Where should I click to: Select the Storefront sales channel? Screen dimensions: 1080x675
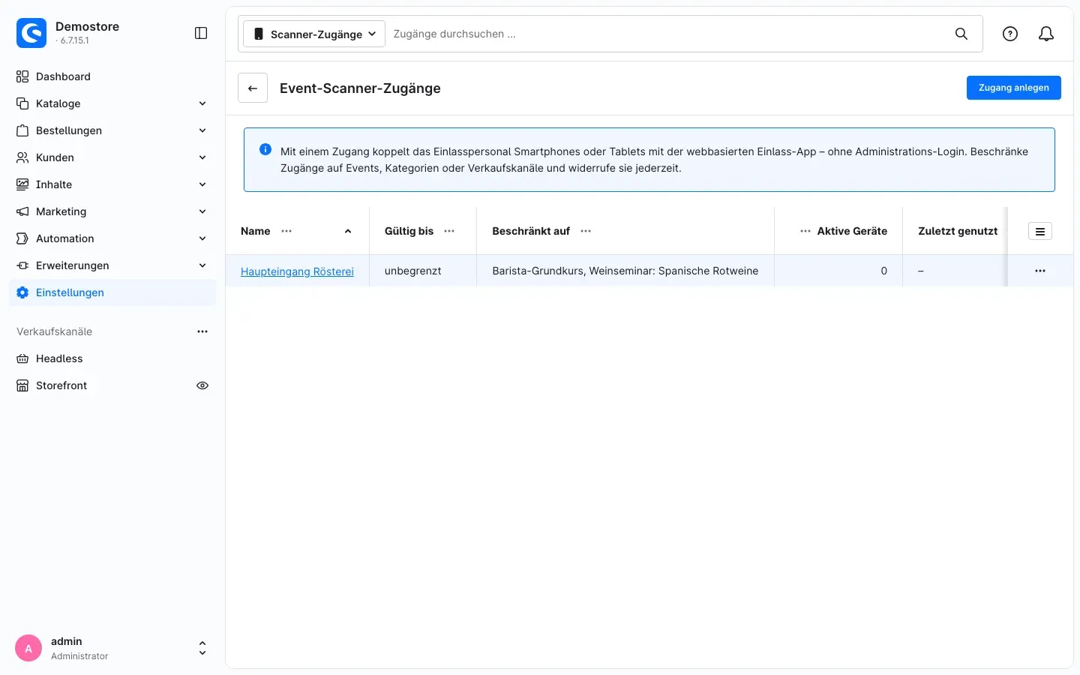(x=61, y=385)
